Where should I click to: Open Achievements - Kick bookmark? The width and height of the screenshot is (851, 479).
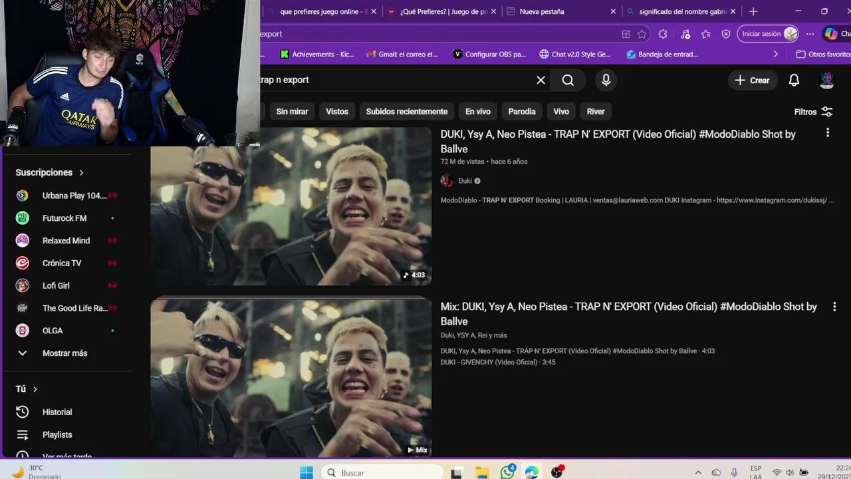coord(317,55)
